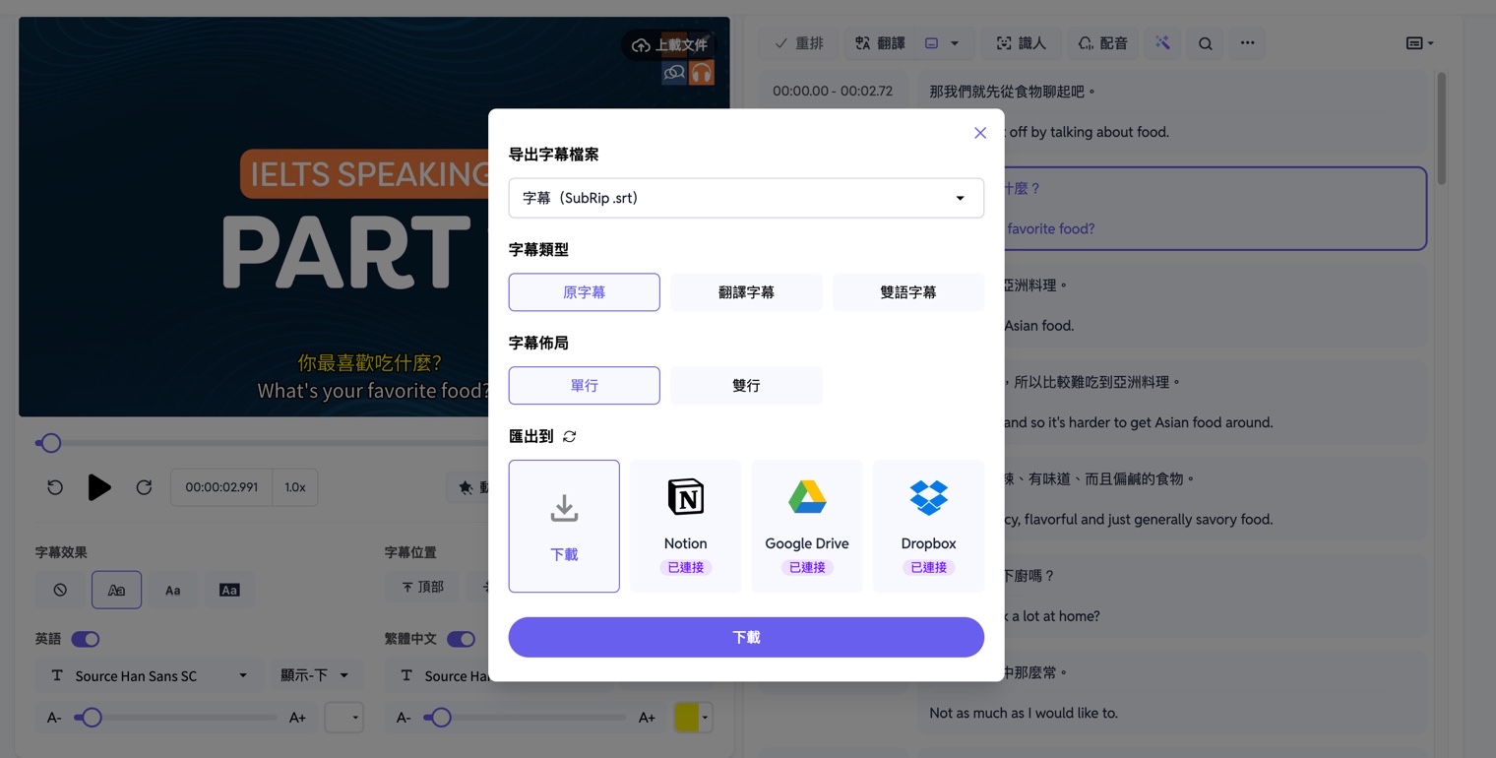Select the plain Aa subtitle effect

[172, 590]
